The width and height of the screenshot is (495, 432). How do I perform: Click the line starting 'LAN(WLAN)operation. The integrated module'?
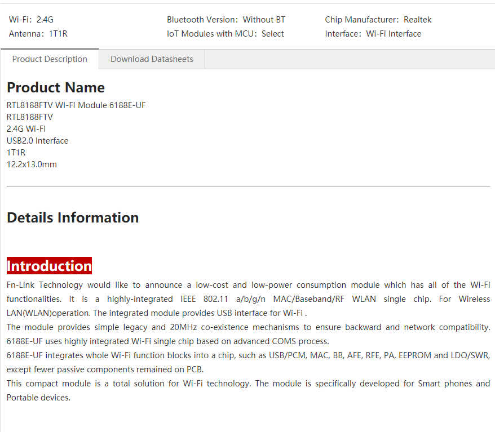tap(157, 313)
